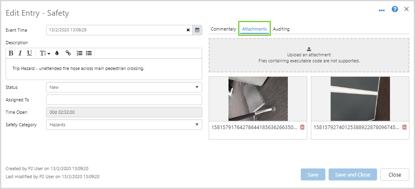Click the Save and Close button
This screenshot has height=189, width=415.
point(352,175)
